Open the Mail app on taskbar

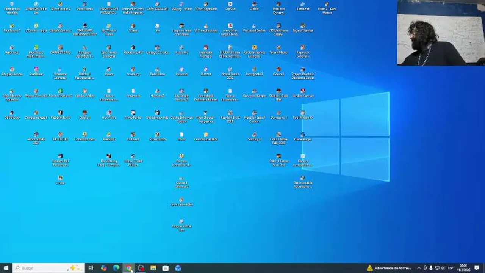(178, 268)
